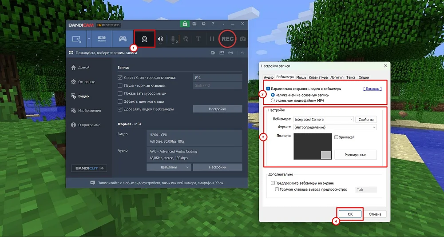Viewport: 444px width, 237px height.
Task: Enable Предпросмотр вебкамеры на экране
Action: pyautogui.click(x=273, y=183)
